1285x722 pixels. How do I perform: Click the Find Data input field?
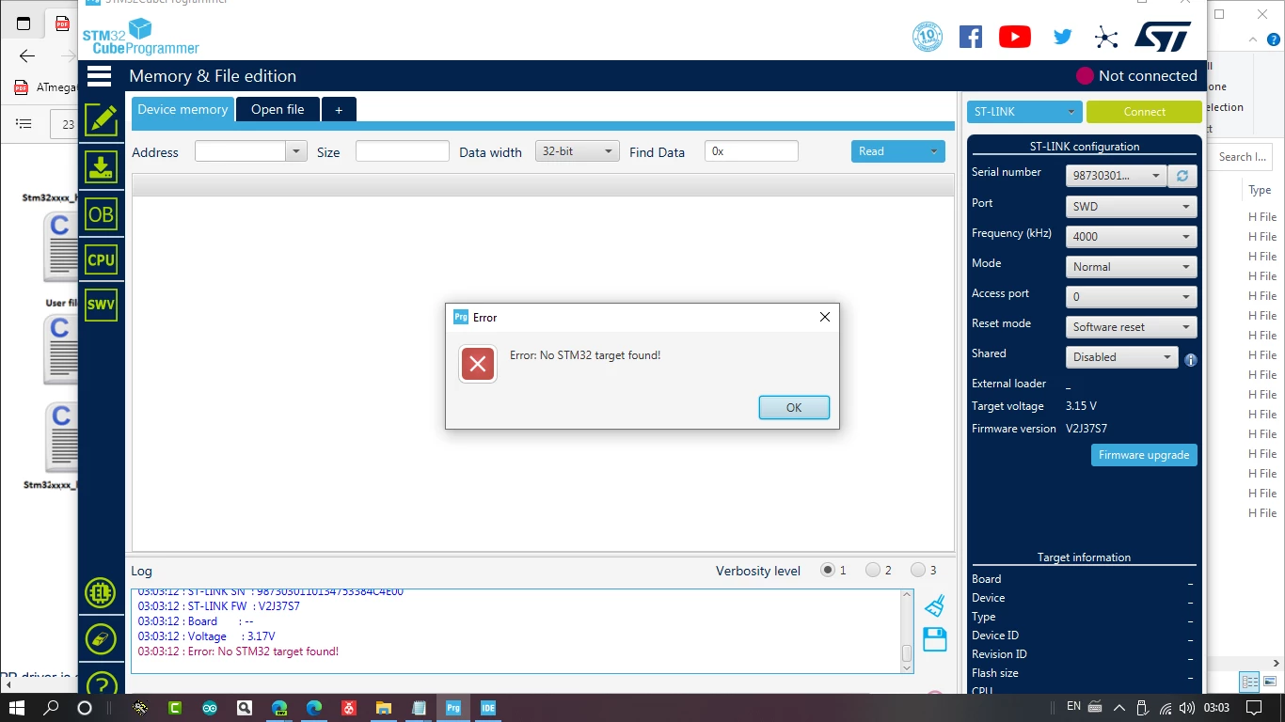(x=751, y=151)
